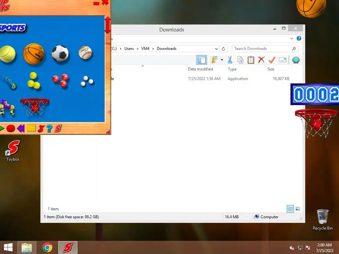This screenshot has width=339, height=254.
Task: Open Explorer help blue question mark
Action: coord(299,38)
